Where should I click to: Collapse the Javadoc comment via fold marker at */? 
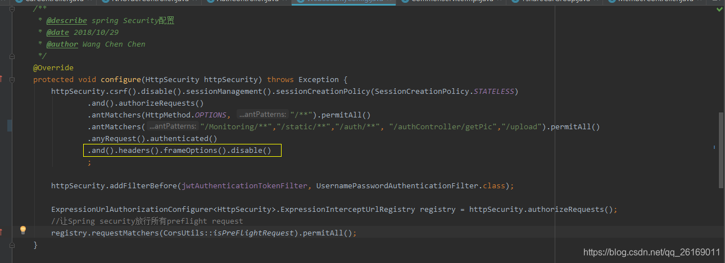(x=11, y=56)
